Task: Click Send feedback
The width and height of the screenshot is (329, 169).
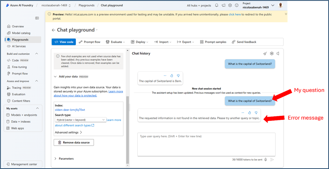Action: pyautogui.click(x=244, y=42)
